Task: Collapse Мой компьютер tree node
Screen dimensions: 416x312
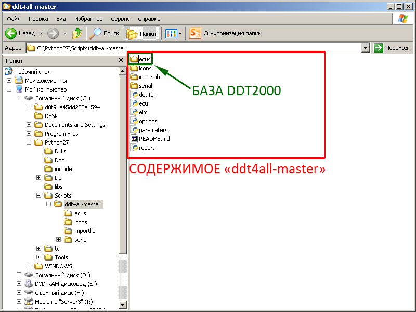Action: pos(9,89)
